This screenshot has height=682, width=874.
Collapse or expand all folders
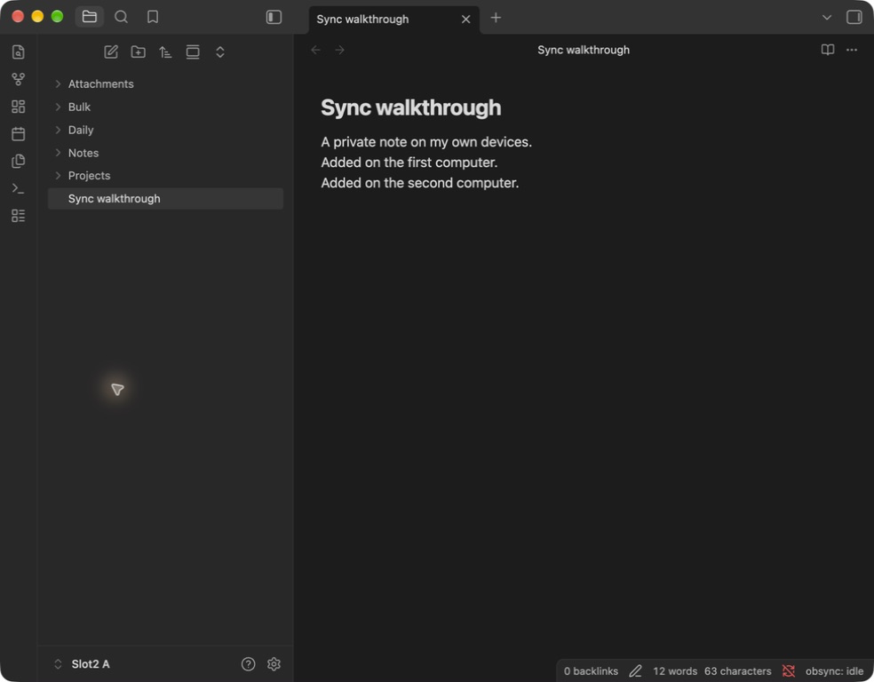point(220,52)
